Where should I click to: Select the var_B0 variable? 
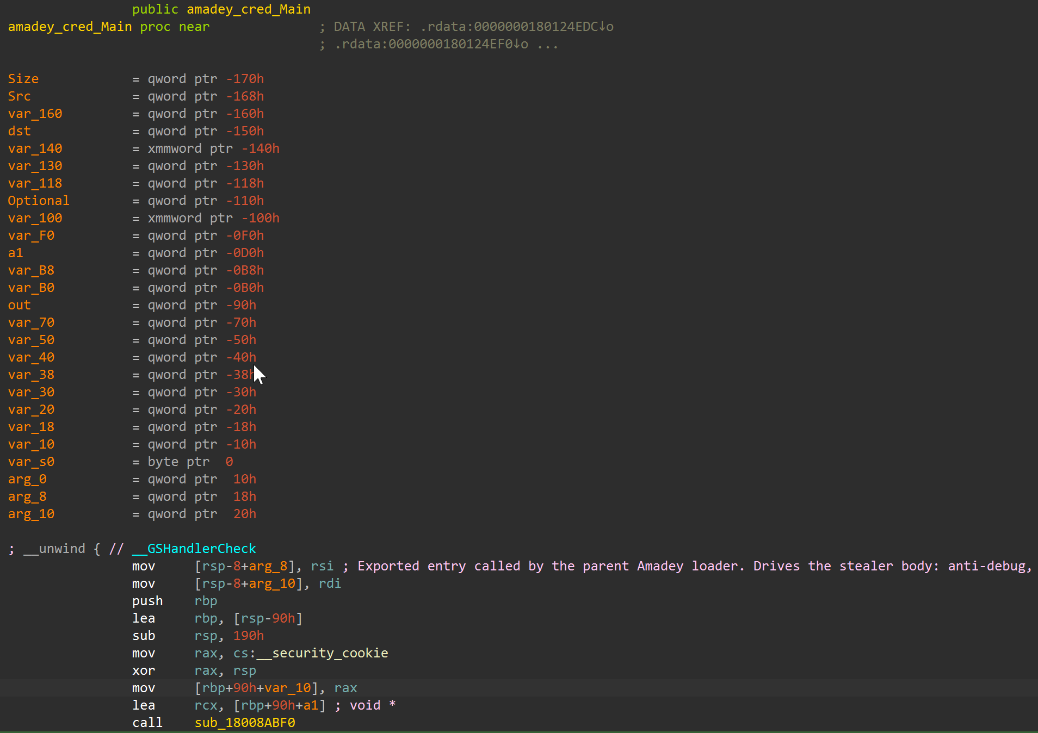pos(32,288)
